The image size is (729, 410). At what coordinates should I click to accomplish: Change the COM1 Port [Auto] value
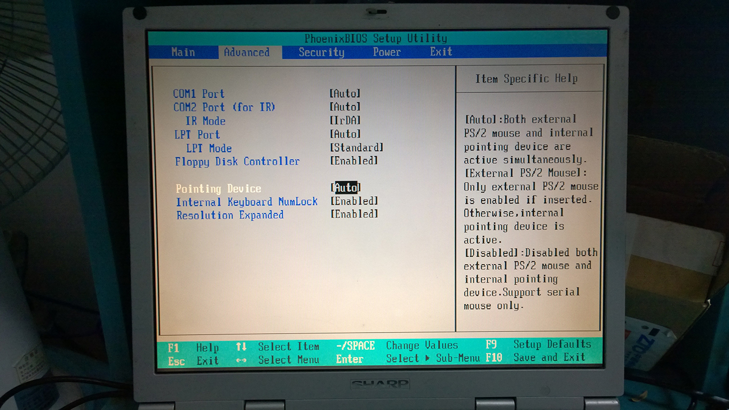pos(345,93)
